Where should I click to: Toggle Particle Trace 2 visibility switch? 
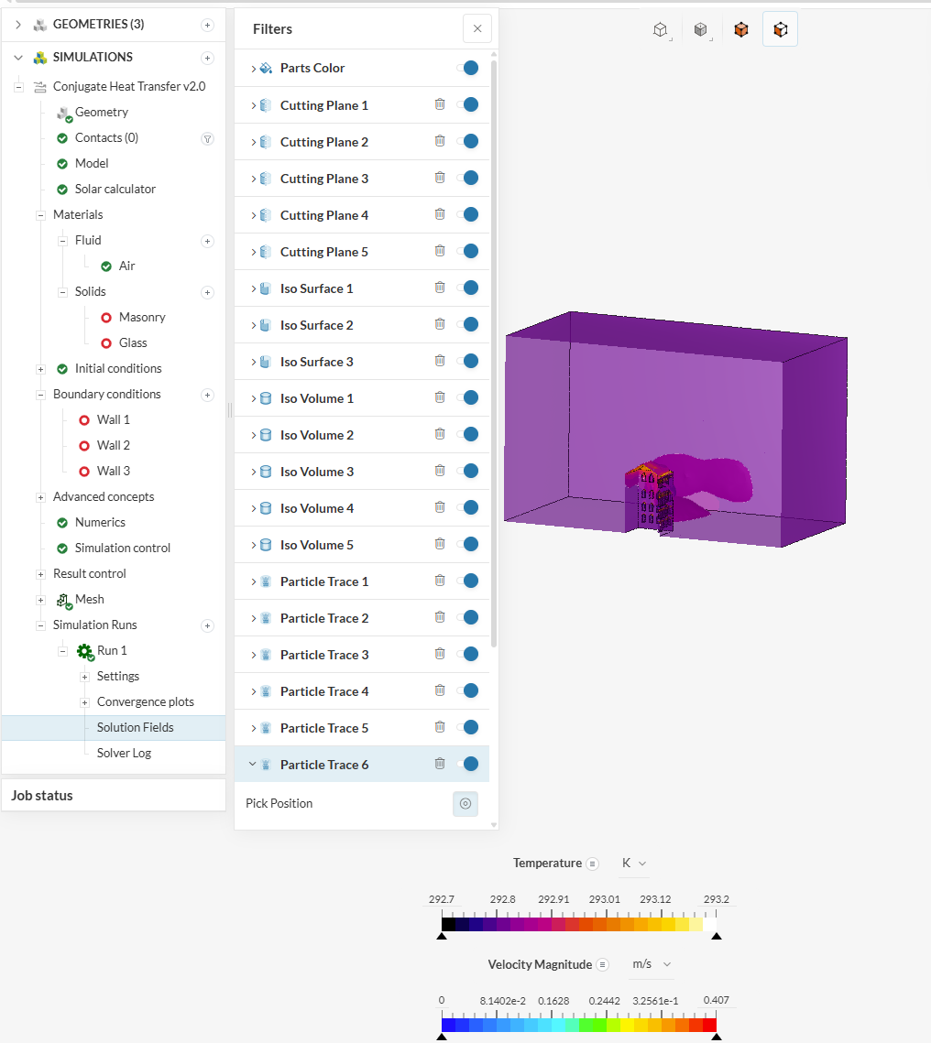pyautogui.click(x=468, y=617)
